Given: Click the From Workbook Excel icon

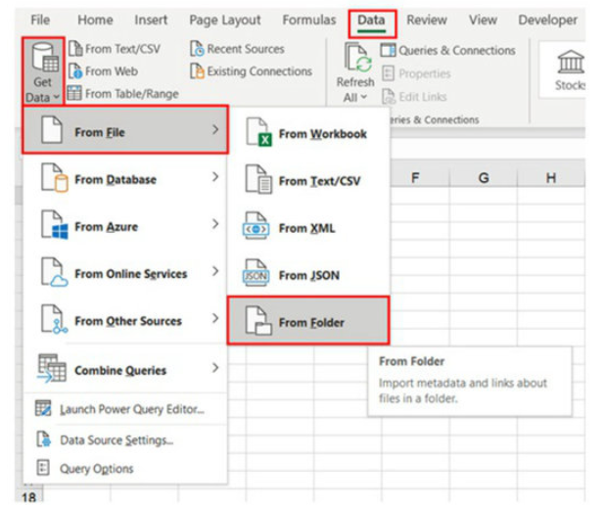Looking at the screenshot, I should tap(258, 132).
